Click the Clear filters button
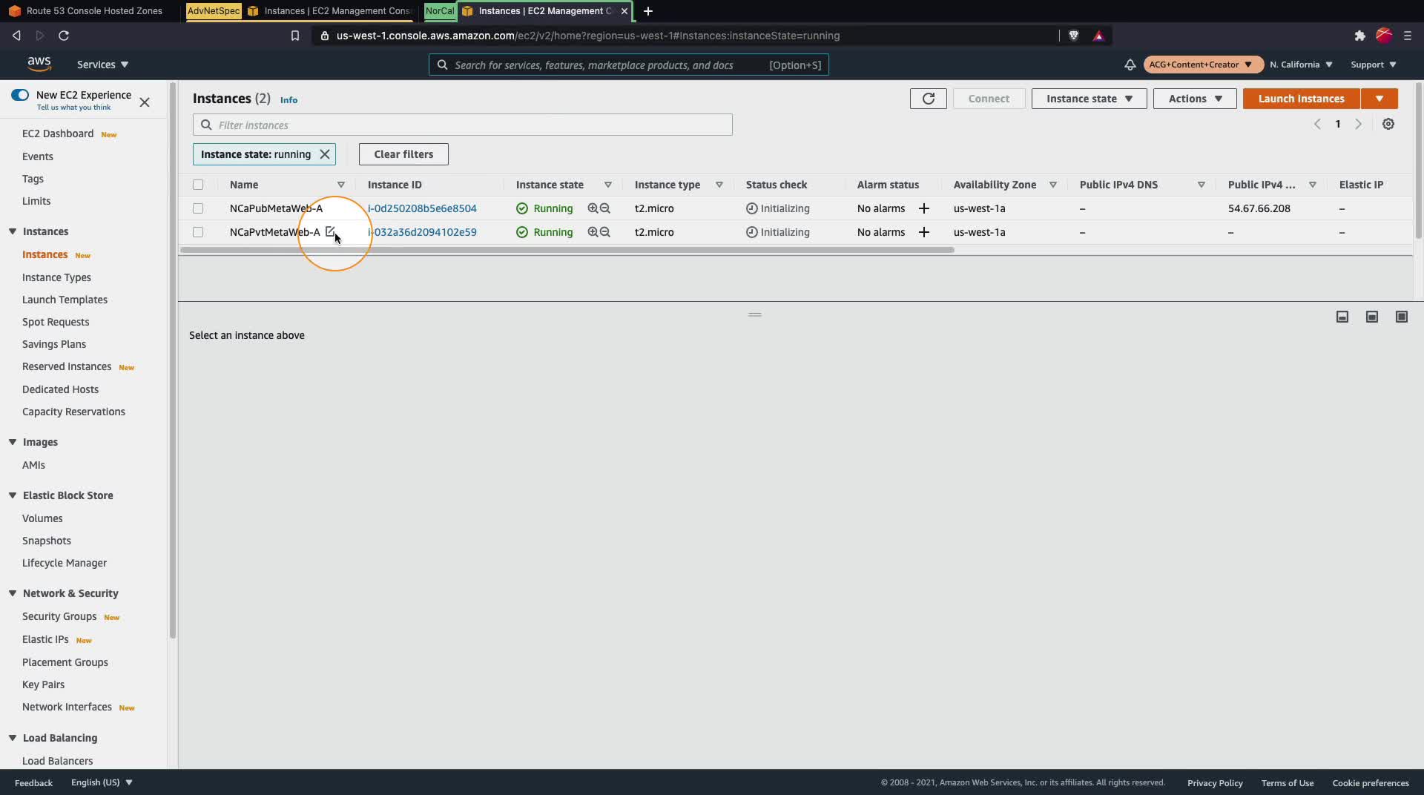Viewport: 1424px width, 795px height. pos(403,154)
